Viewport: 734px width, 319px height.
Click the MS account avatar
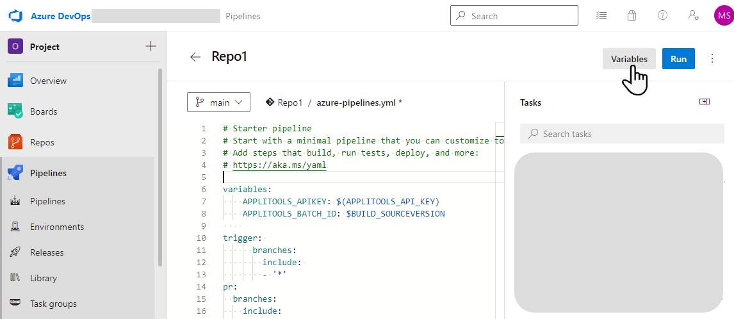[x=723, y=16]
